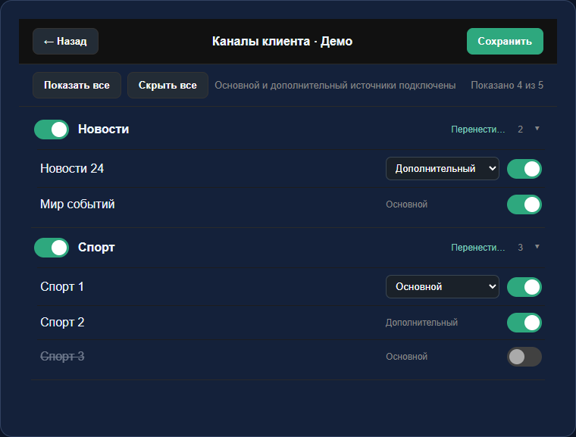The height and width of the screenshot is (437, 576).
Task: Click count 2 in Новости header
Action: point(520,130)
